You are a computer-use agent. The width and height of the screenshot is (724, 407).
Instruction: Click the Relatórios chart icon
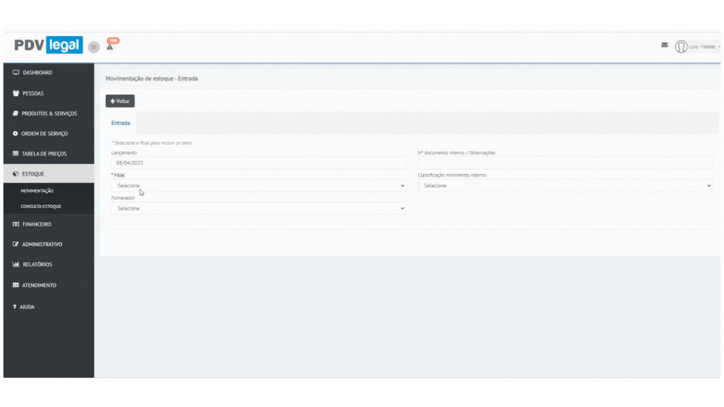[x=16, y=264]
